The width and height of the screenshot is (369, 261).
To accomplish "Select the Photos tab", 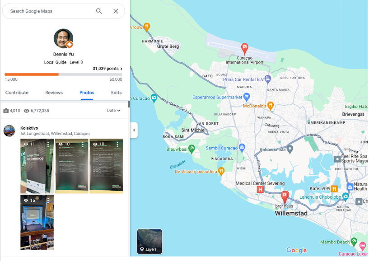I will pos(87,93).
